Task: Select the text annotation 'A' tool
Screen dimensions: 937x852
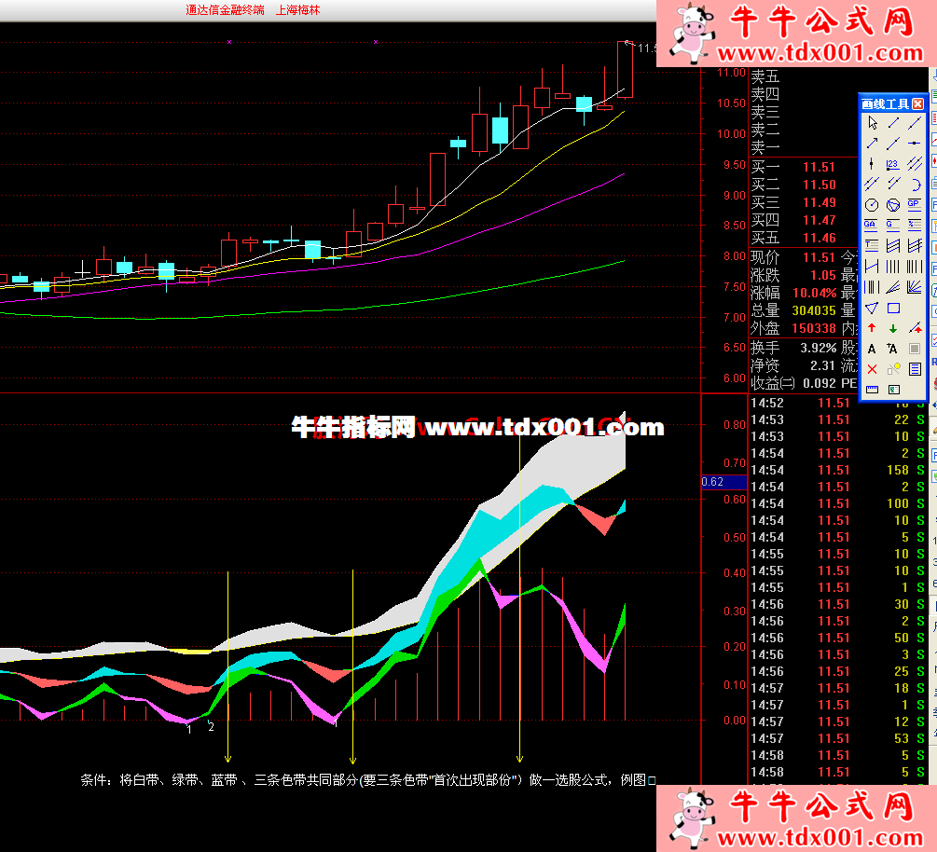Action: pos(872,349)
